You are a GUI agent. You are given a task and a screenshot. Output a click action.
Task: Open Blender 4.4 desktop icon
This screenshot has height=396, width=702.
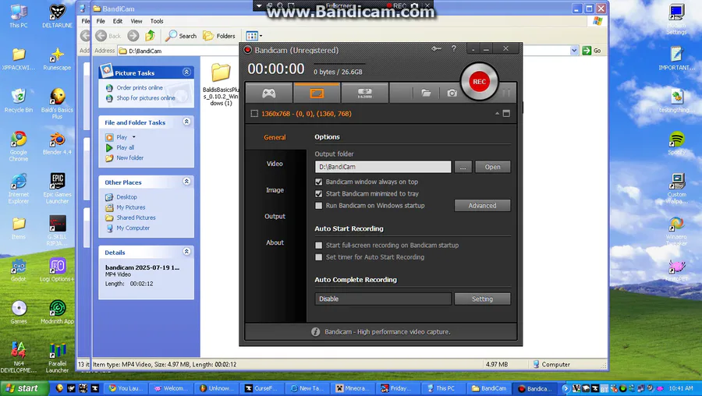(57, 143)
